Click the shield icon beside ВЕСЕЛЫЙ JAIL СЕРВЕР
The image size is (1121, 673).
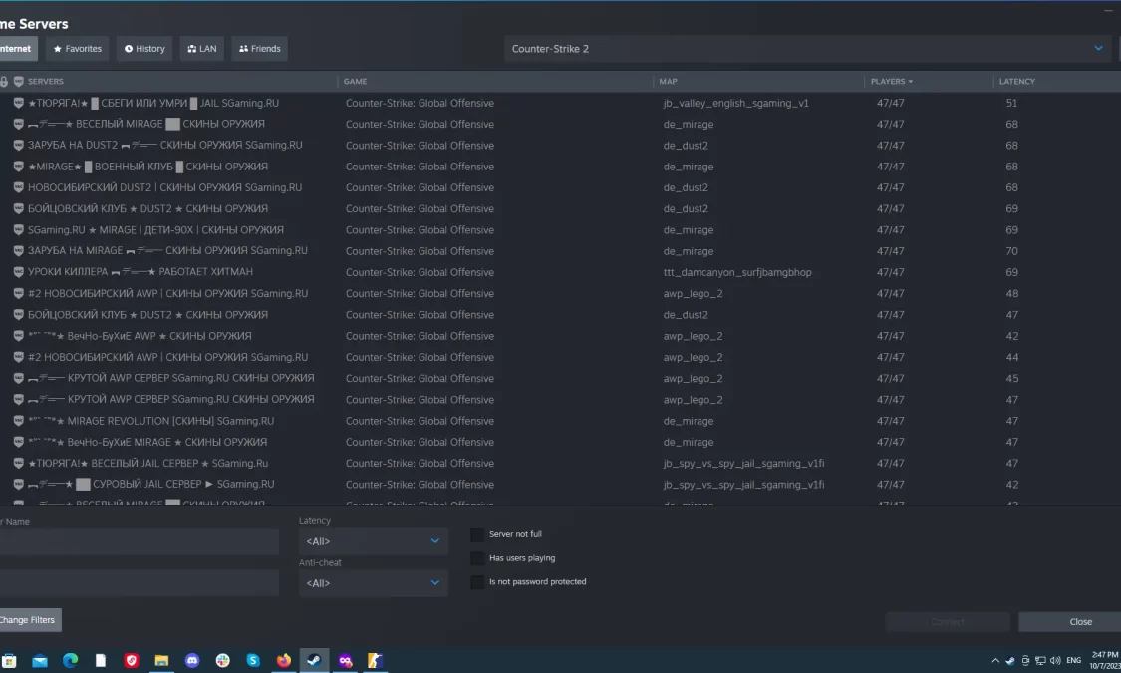[19, 464]
